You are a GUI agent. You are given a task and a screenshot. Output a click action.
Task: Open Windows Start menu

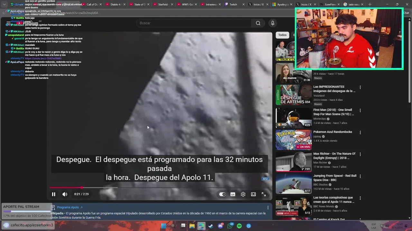tap(164, 226)
